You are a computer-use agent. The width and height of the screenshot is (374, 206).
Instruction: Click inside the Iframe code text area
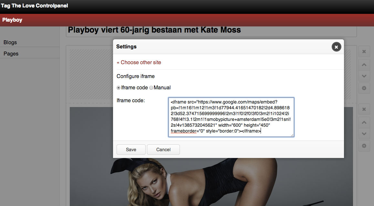click(x=231, y=117)
